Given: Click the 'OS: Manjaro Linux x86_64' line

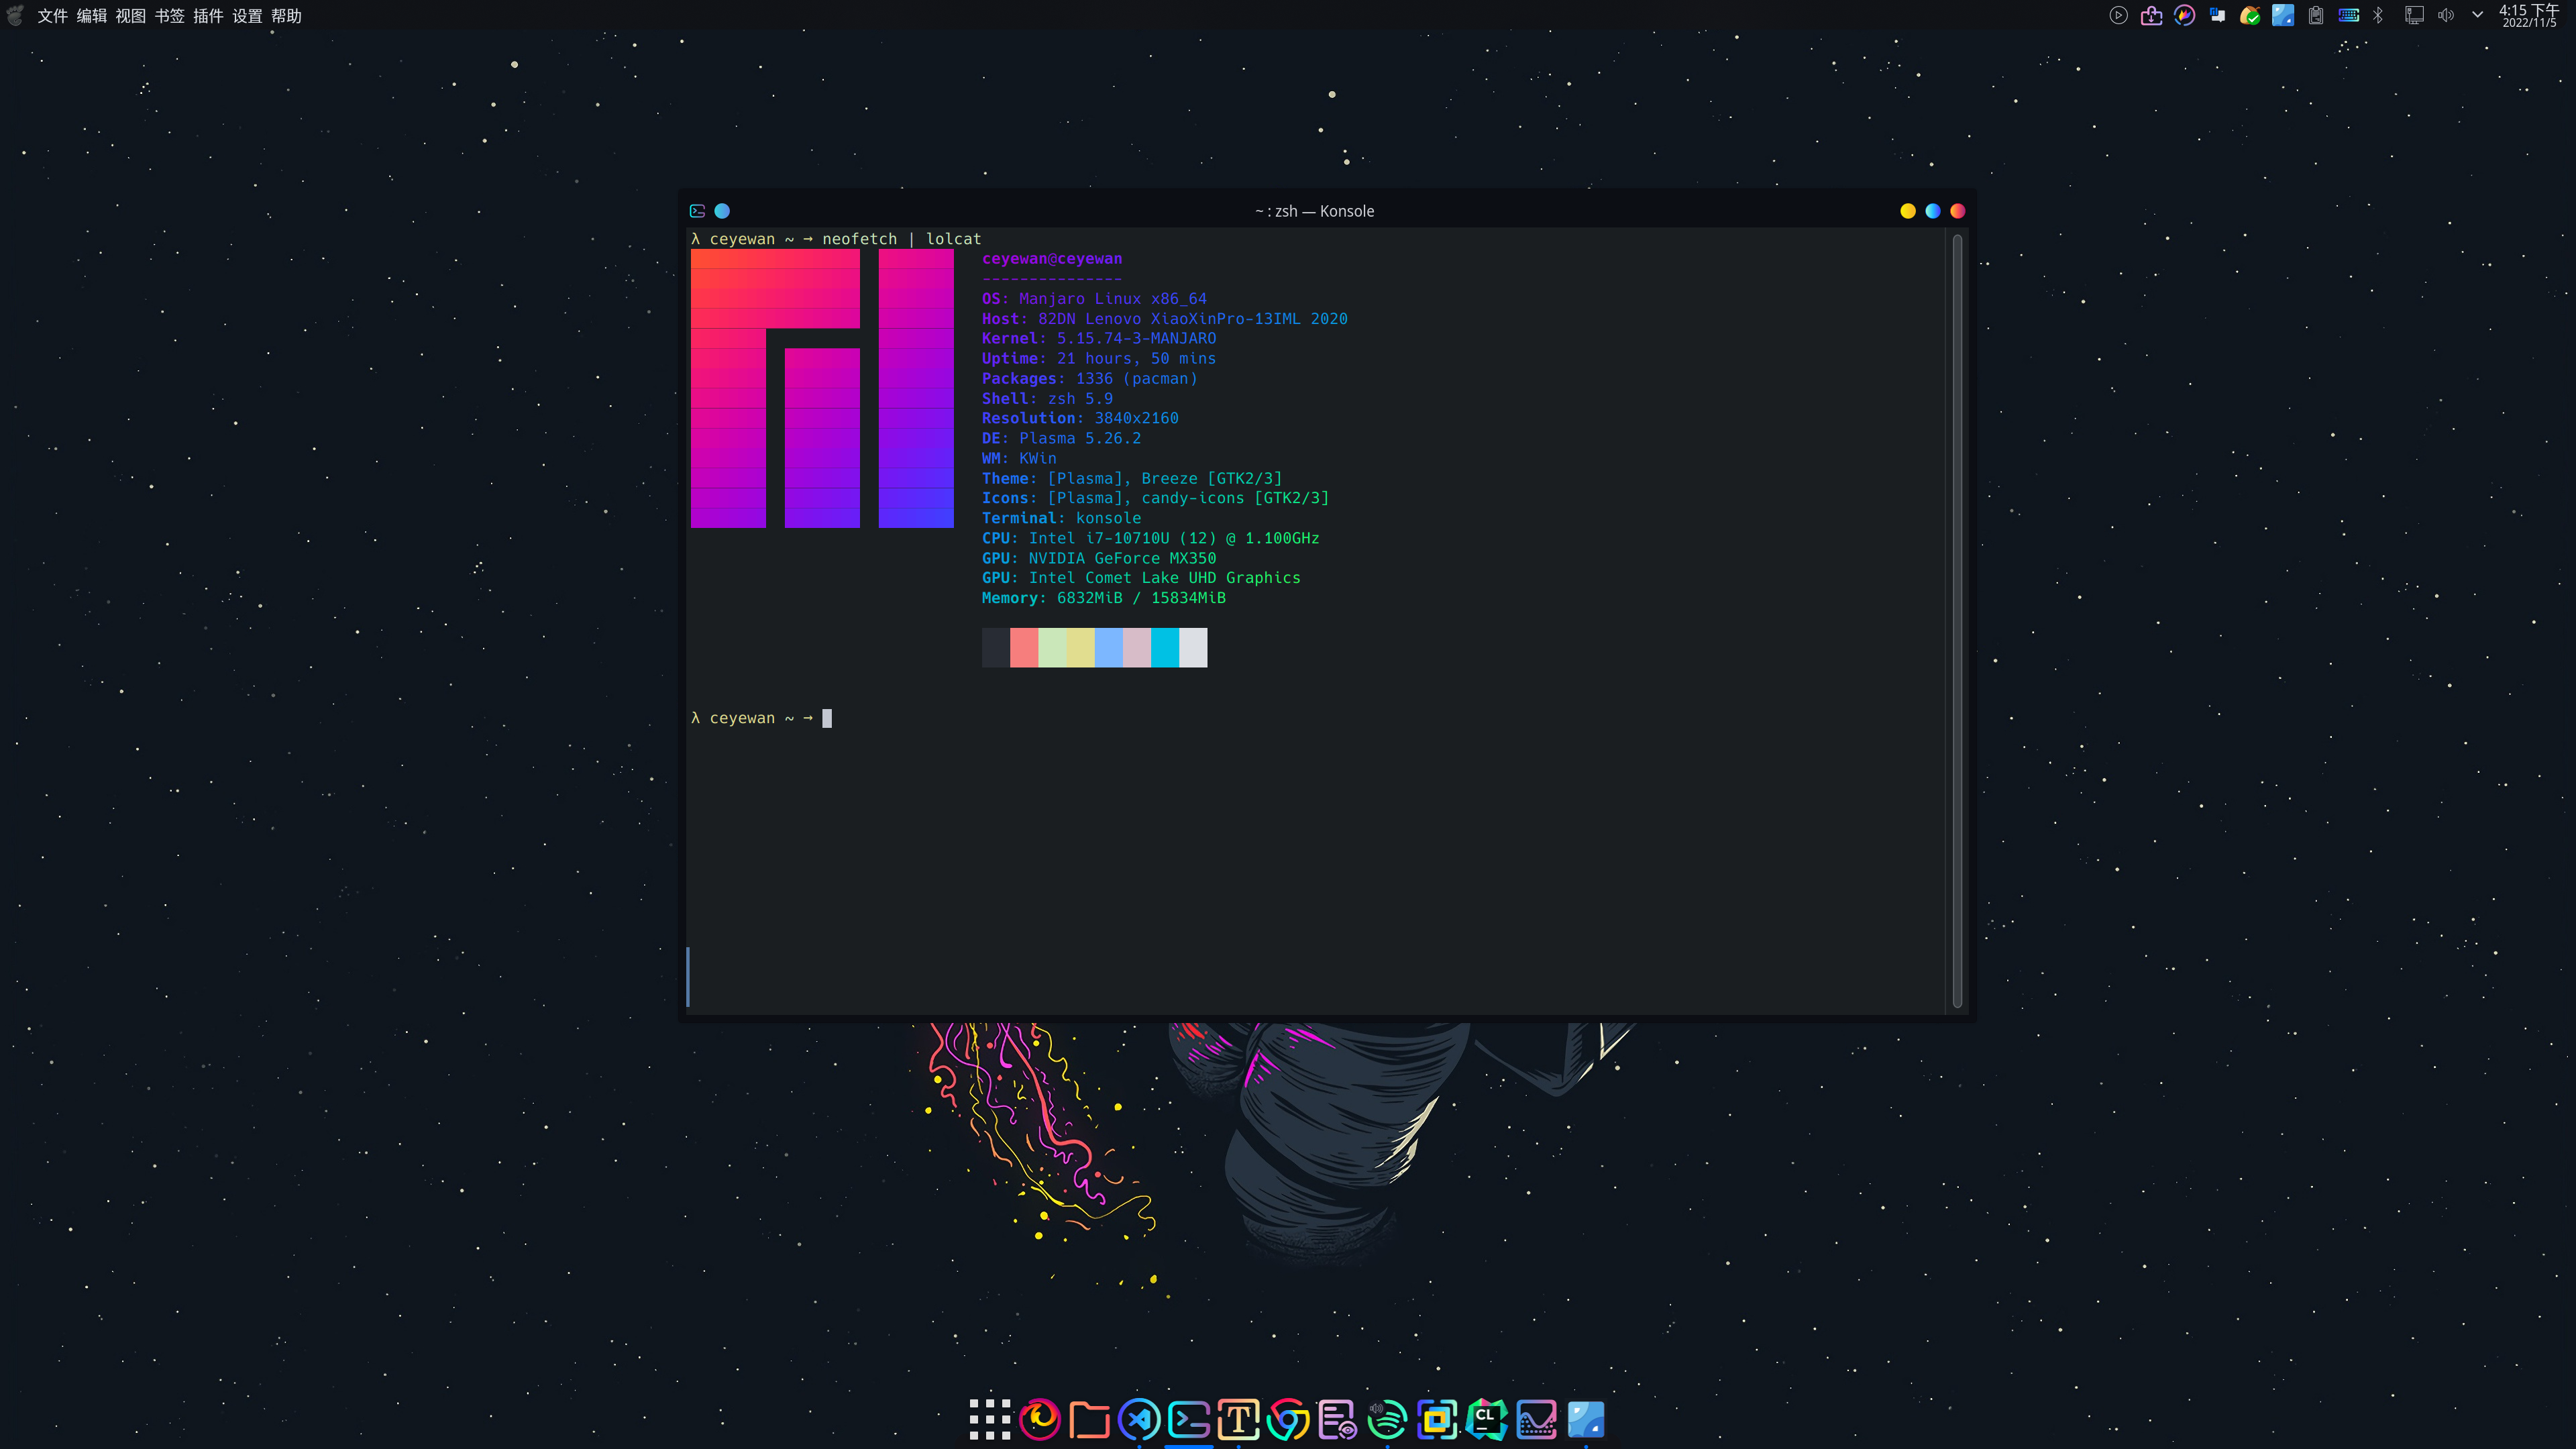Looking at the screenshot, I should [1094, 299].
